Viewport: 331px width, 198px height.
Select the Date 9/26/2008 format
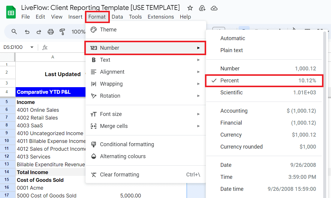click(264, 165)
